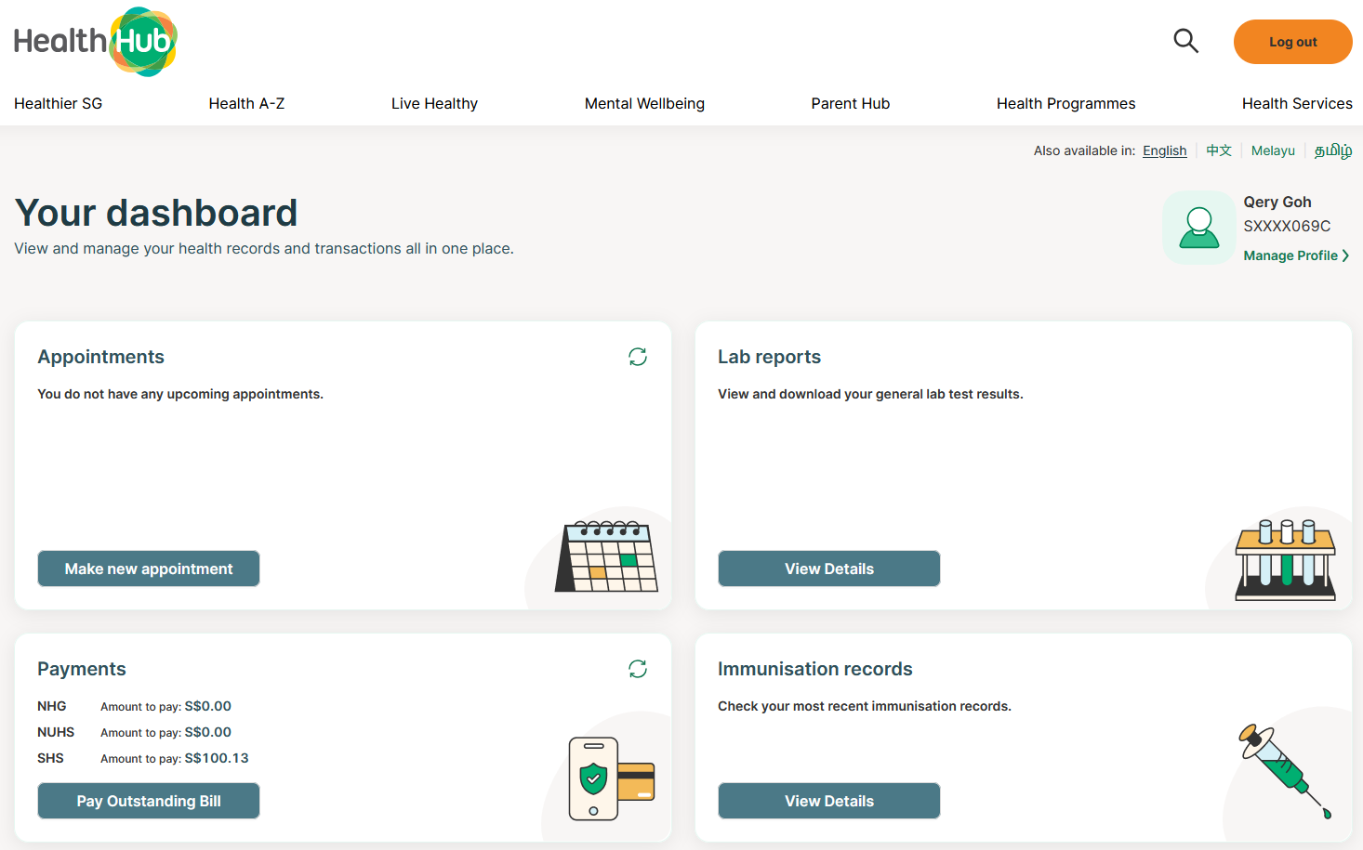
Task: Switch the page language to Melayu
Action: [1272, 150]
